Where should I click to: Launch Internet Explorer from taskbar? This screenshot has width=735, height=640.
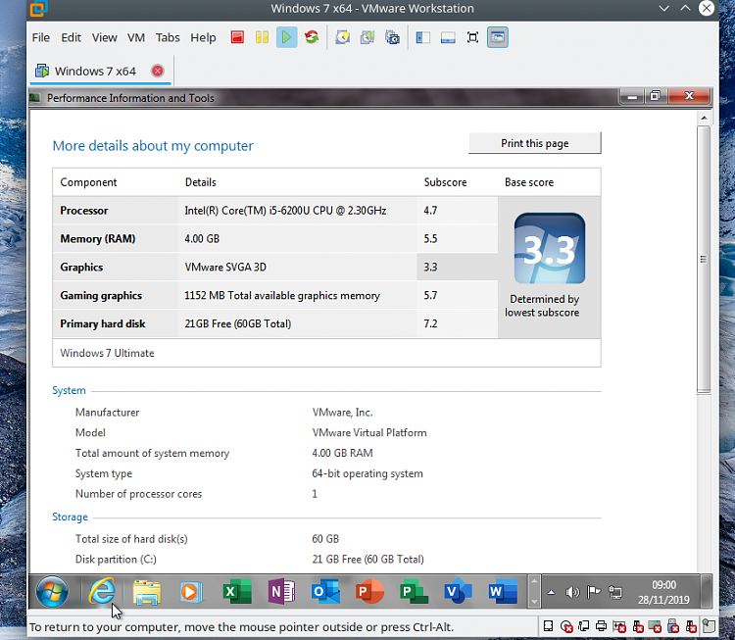click(x=102, y=591)
